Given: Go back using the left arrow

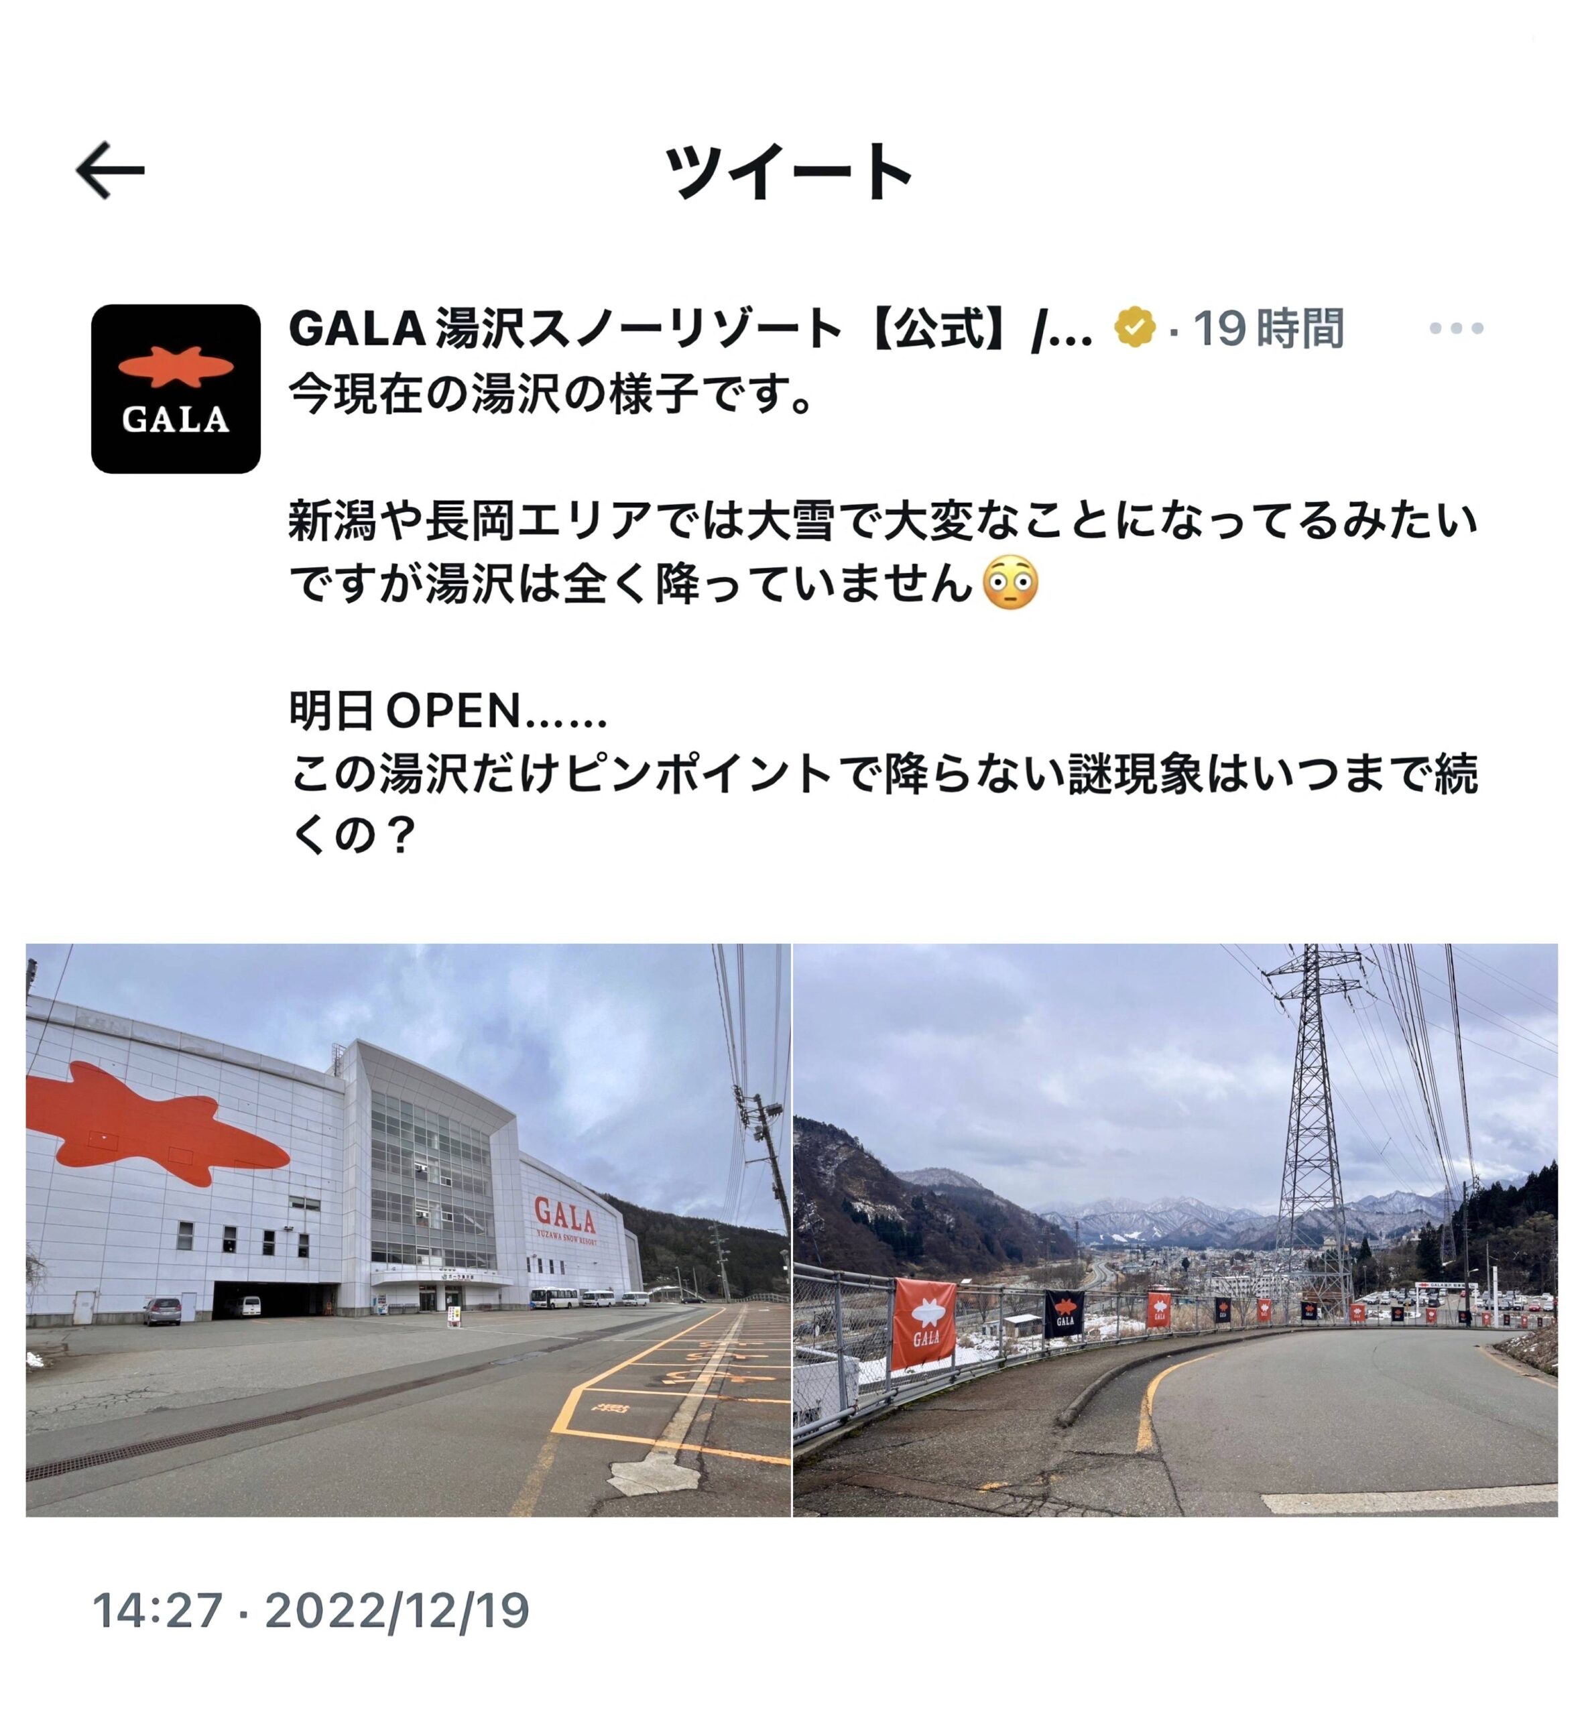Looking at the screenshot, I should click(x=111, y=170).
